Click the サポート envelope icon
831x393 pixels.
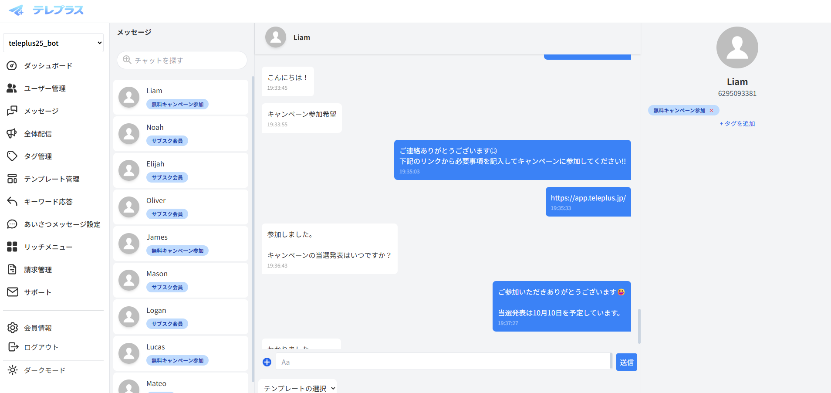tap(12, 292)
